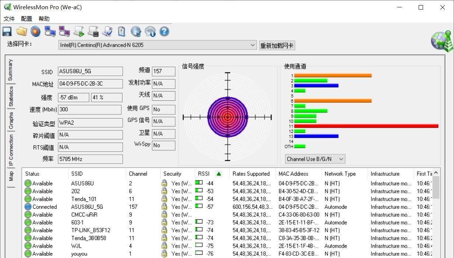Image resolution: width=454 pixels, height=258 pixels.
Task: Switch to the Statistics side tab
Action: tap(11, 96)
